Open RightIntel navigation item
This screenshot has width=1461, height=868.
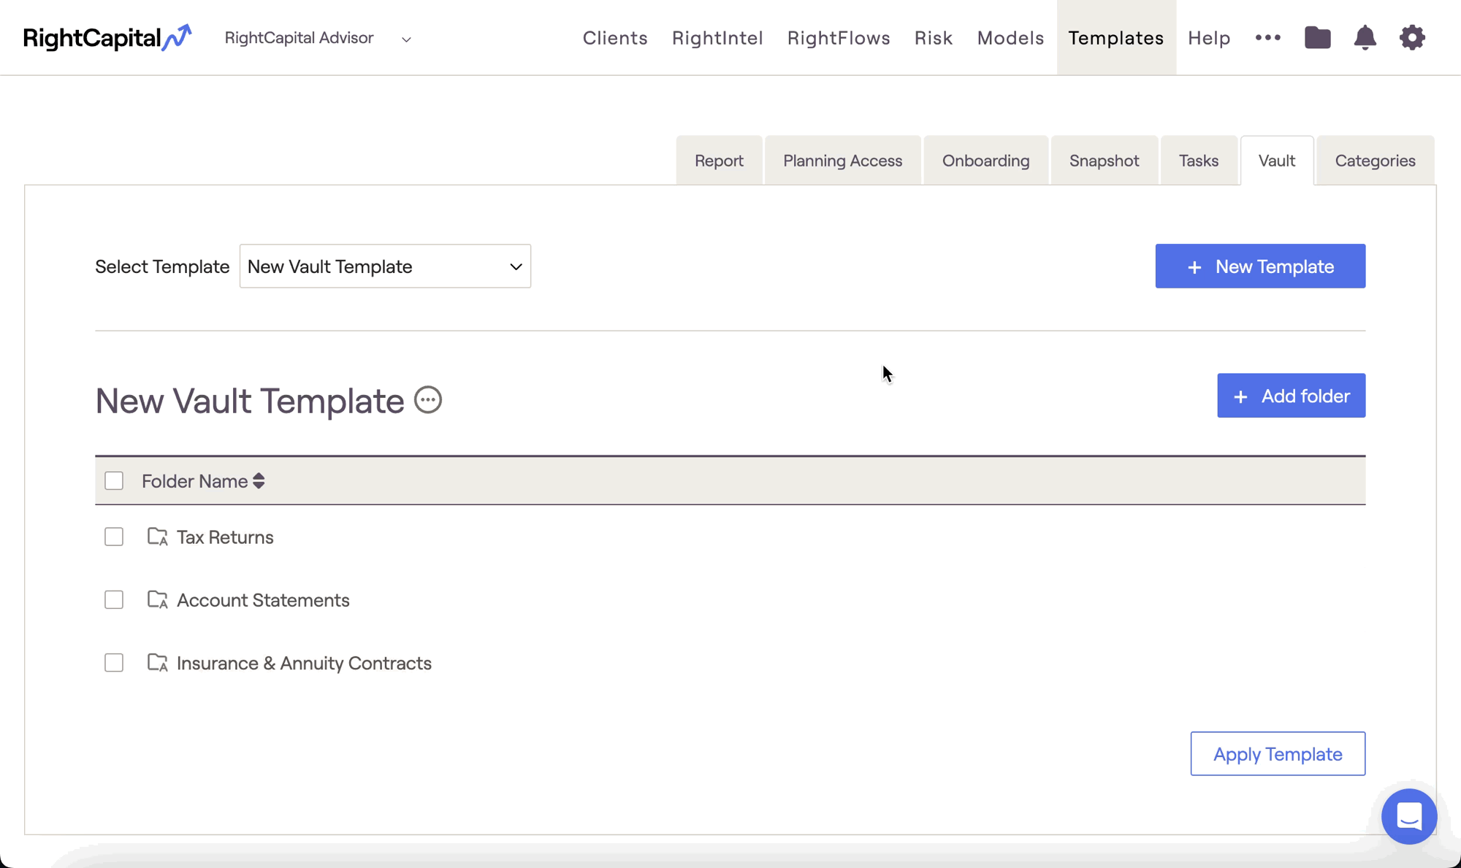[717, 38]
